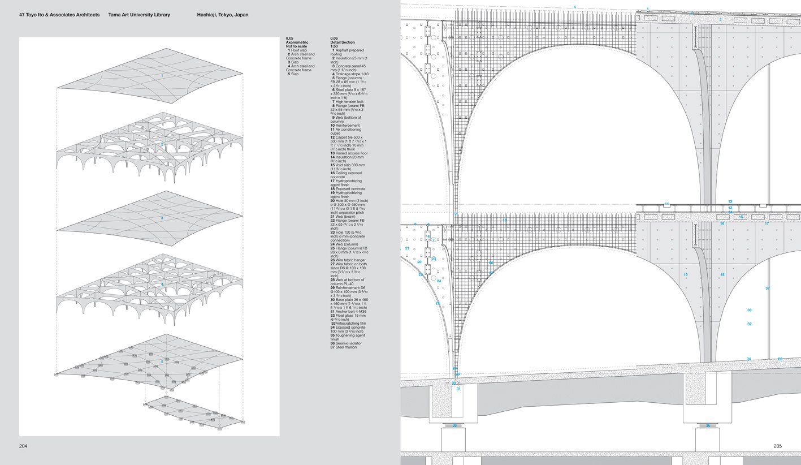The width and height of the screenshot is (801, 465).
Task: Select the "47 Toyo Ito & Associates Architects" header
Action: [x=59, y=15]
